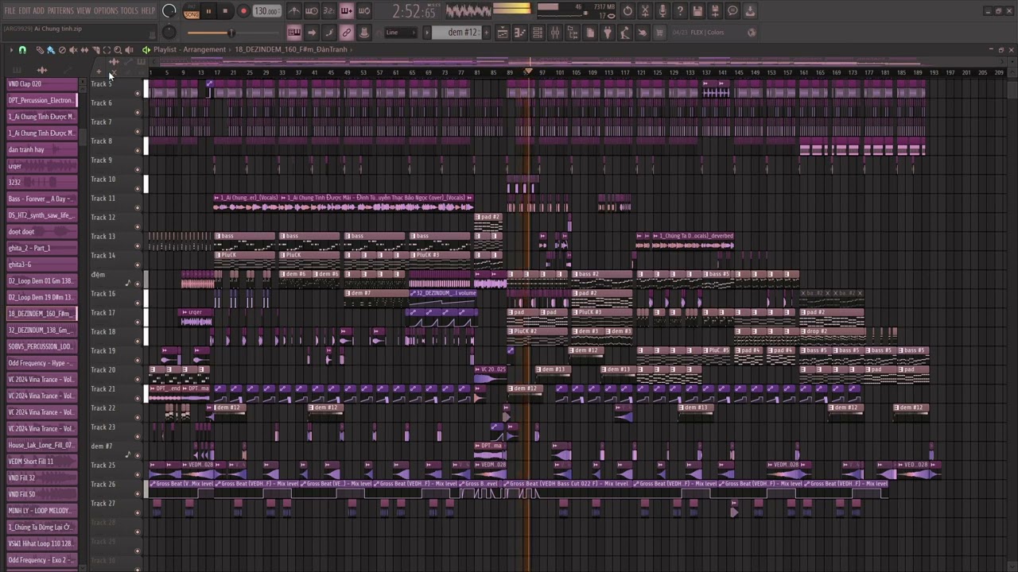Select VND Clap 020 in picker list
The height and width of the screenshot is (572, 1018).
(42, 84)
